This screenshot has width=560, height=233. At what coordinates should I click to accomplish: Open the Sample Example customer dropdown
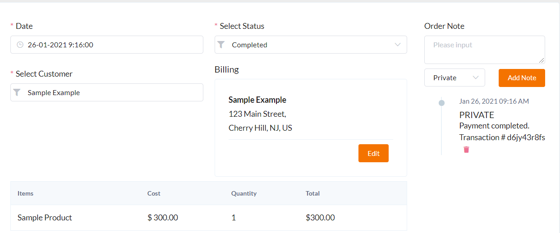click(107, 92)
